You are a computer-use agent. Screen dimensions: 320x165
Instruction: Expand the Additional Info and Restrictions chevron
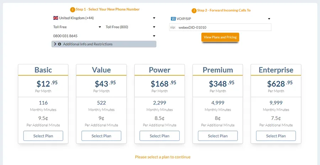(55, 44)
